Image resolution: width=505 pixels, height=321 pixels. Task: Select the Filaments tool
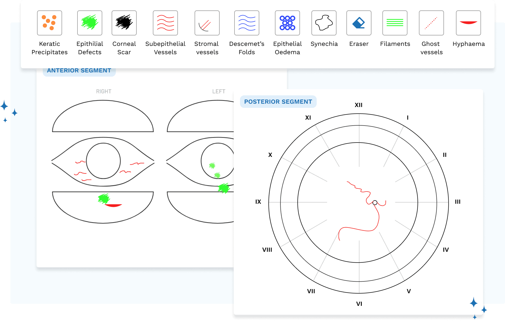pyautogui.click(x=395, y=23)
